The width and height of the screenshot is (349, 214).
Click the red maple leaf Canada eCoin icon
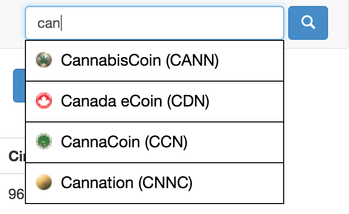click(x=44, y=101)
